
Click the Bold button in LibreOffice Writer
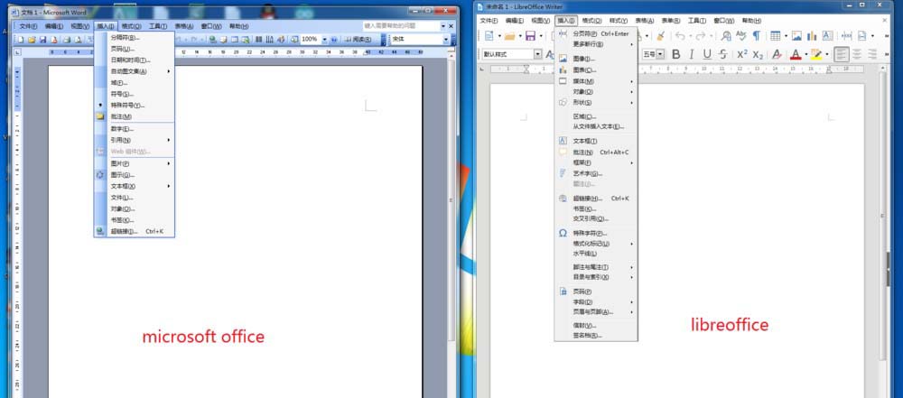(x=676, y=54)
